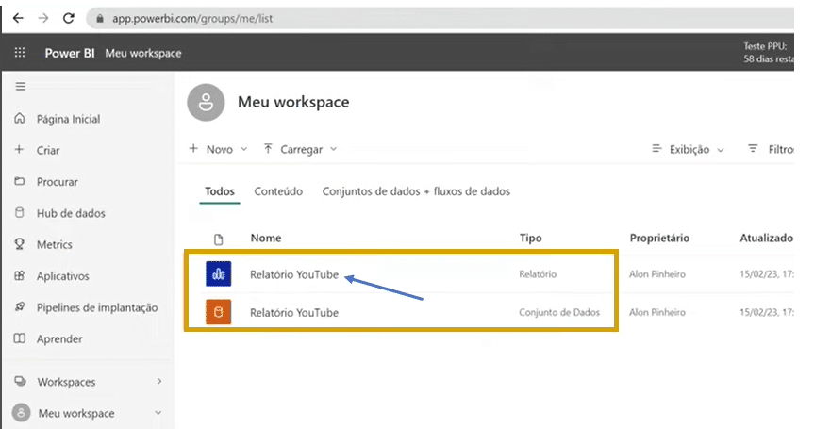Viewport: 814px width, 429px height.
Task: Click the browser back arrow
Action: pos(18,18)
